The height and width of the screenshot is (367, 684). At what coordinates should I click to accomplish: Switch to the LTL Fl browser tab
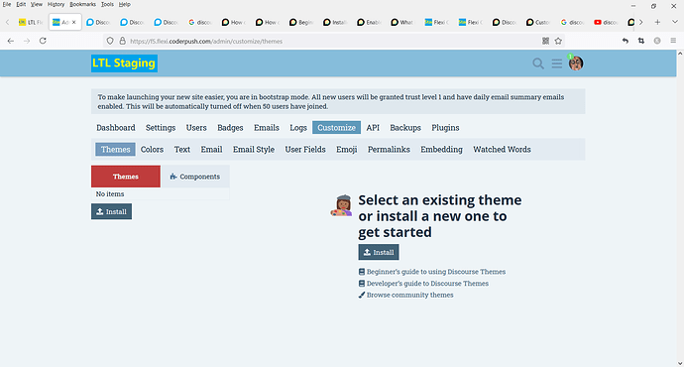coord(31,22)
